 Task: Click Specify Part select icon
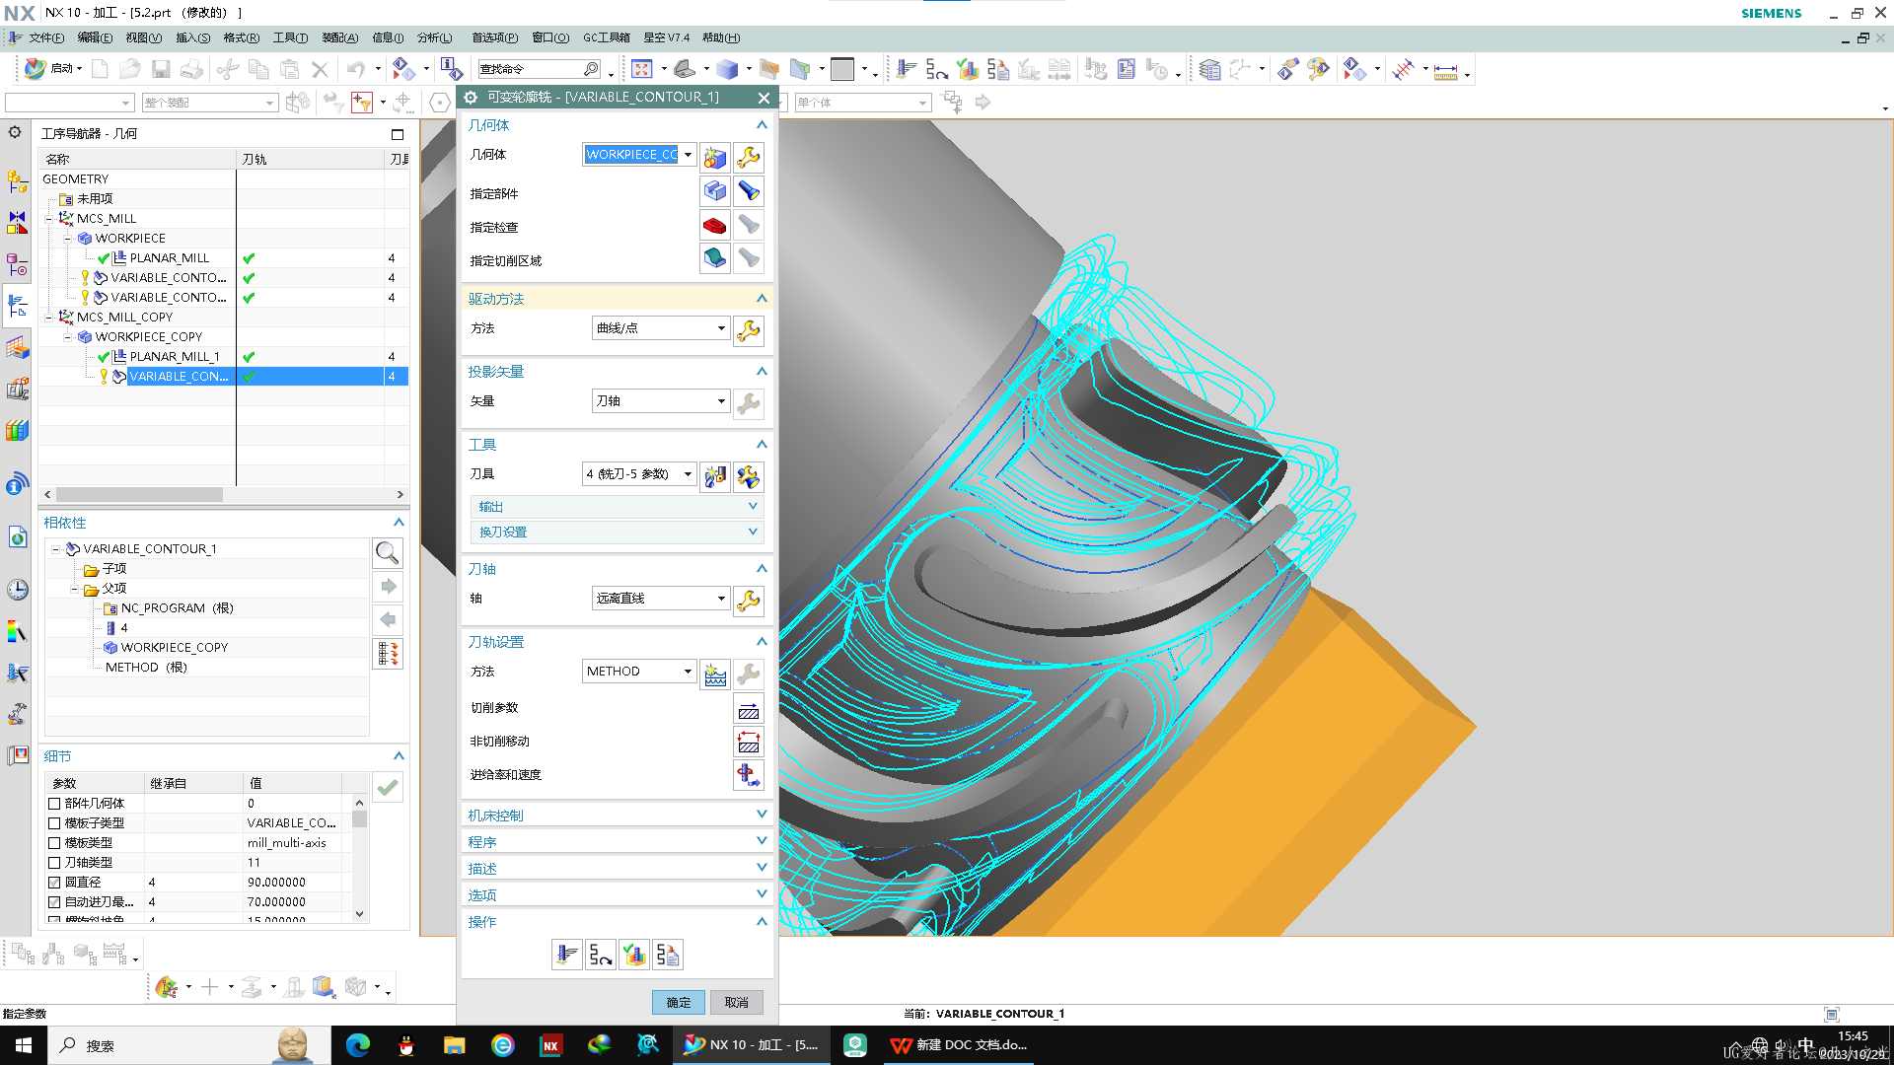pyautogui.click(x=715, y=192)
